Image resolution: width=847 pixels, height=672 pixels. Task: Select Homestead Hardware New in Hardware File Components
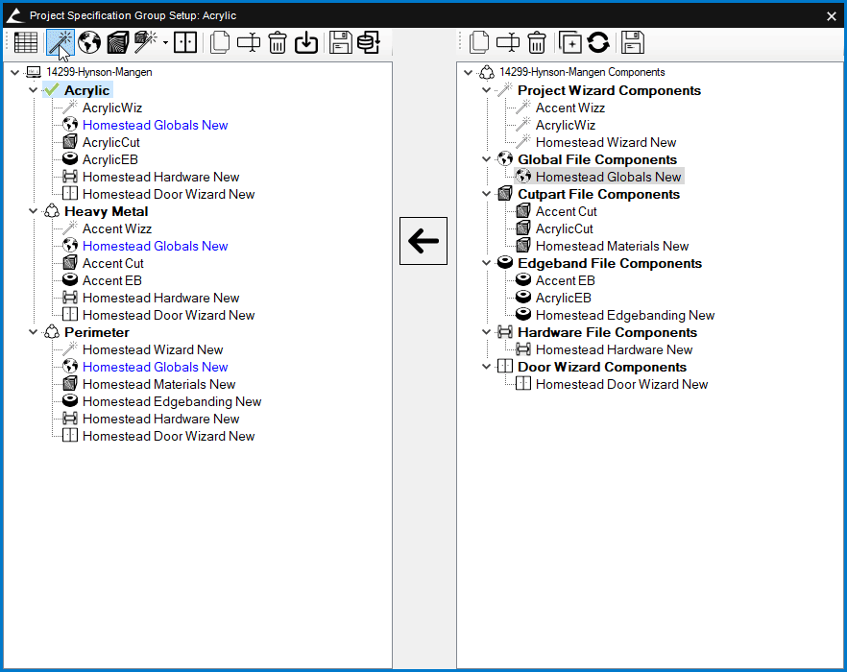614,349
